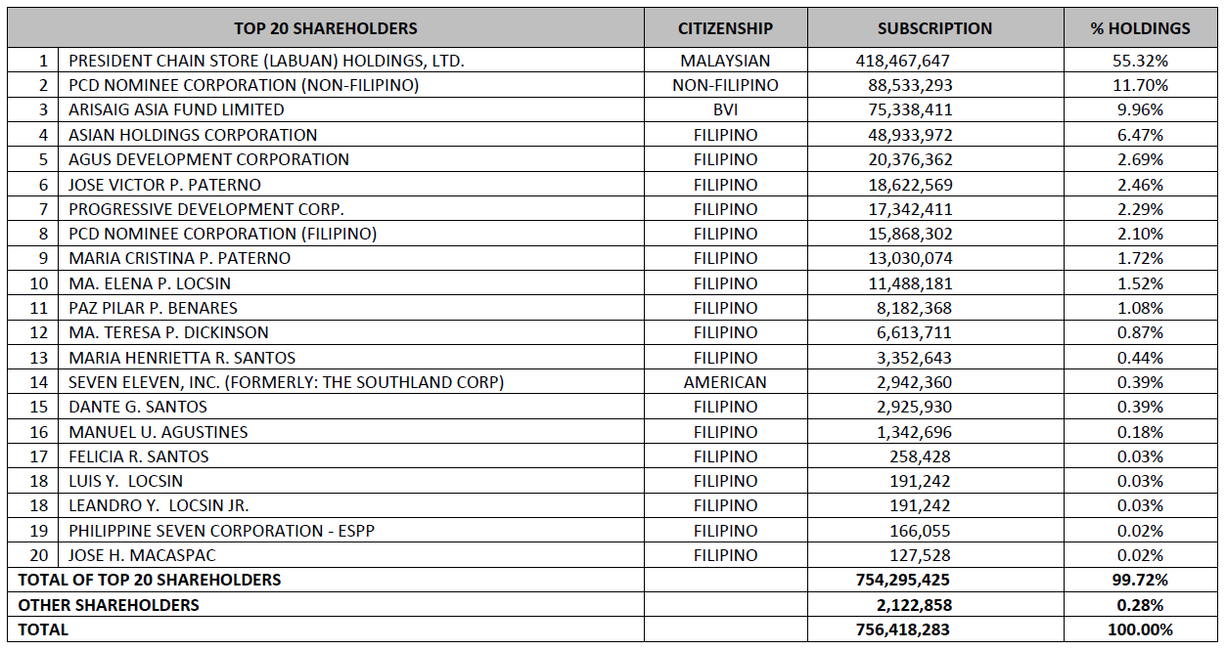Select the Other Shareholders row label
Image resolution: width=1226 pixels, height=650 pixels.
pyautogui.click(x=109, y=605)
